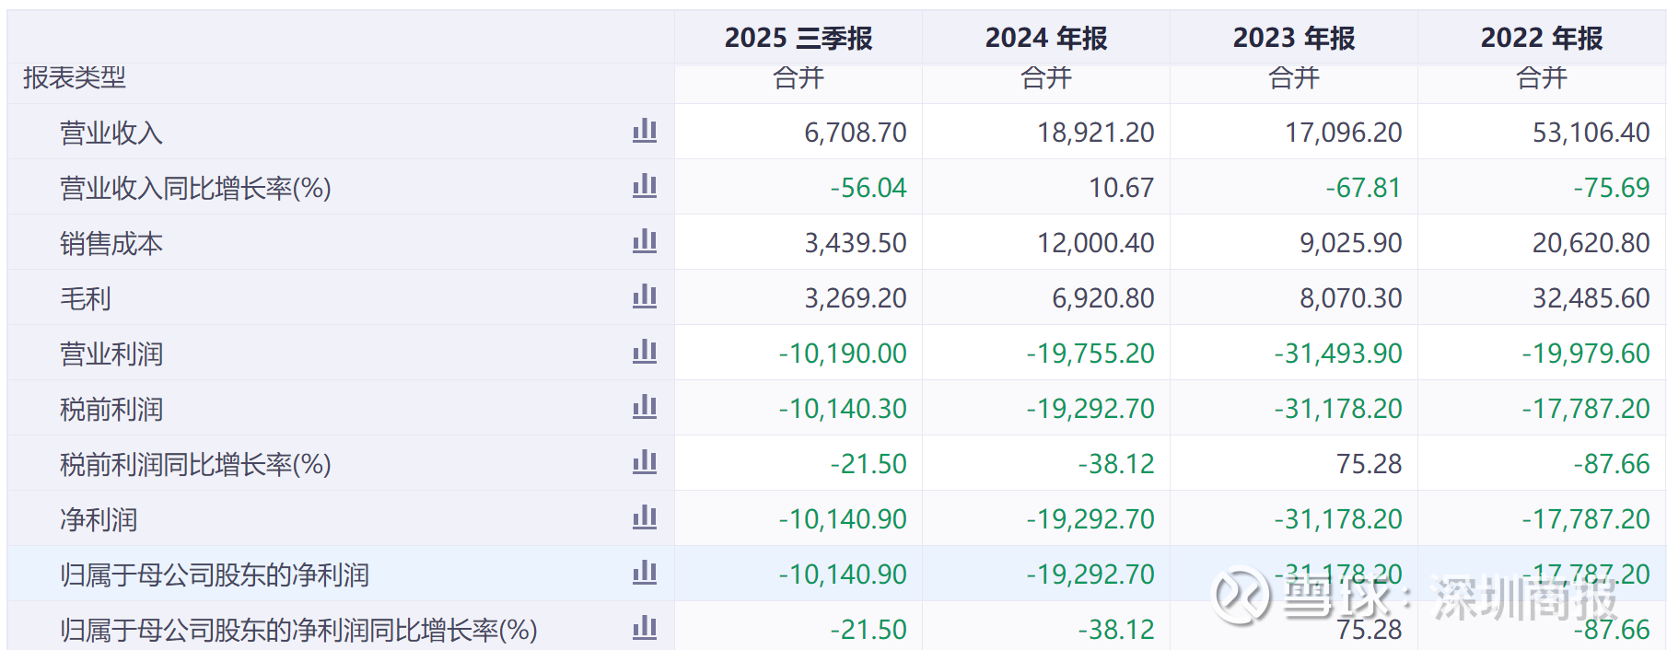Click chart icon for 归属于母公司股东的净利润

pos(645,573)
